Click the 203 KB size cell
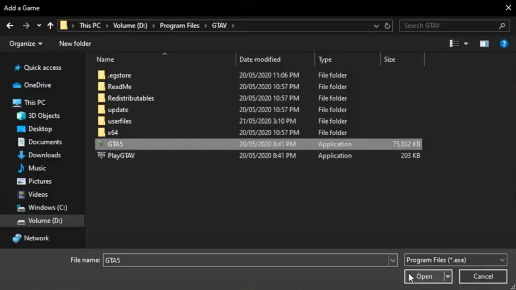The image size is (516, 290). tap(410, 156)
